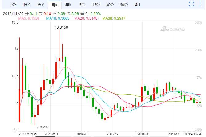Screen dimensions: 206x137
Task: Click the 2016/8 date axis label
Action: [82, 134]
